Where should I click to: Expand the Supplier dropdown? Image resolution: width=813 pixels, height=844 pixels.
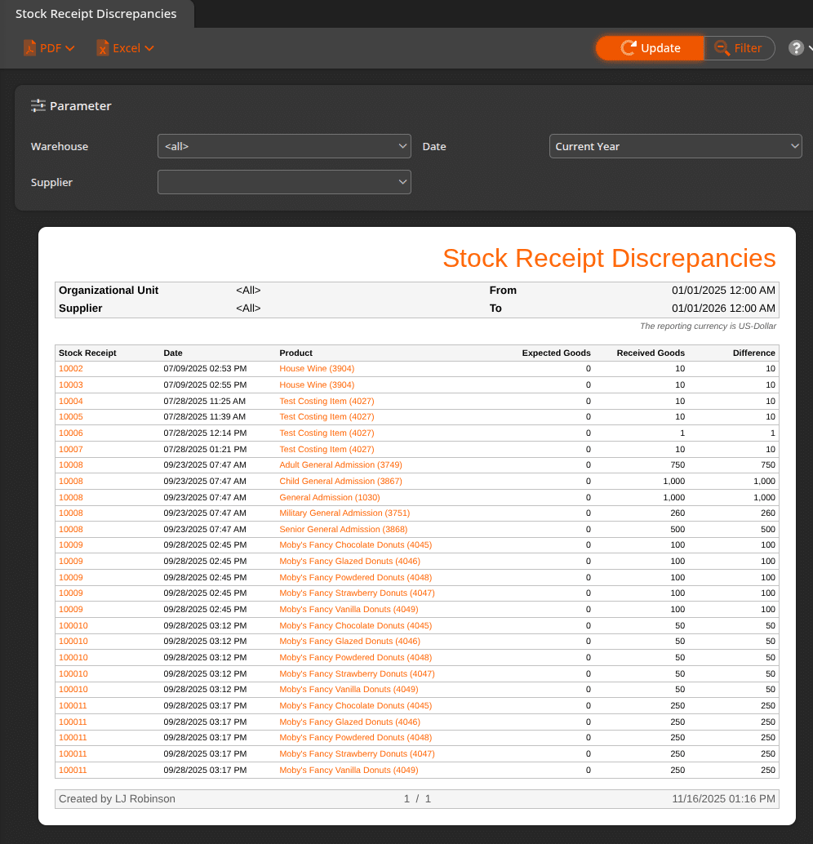tap(284, 182)
